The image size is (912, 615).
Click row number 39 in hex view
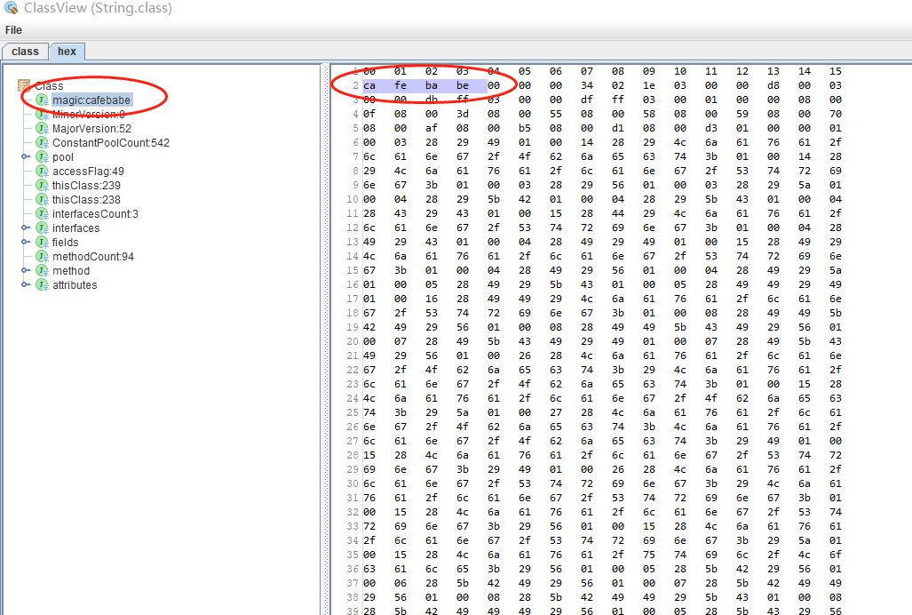353,611
